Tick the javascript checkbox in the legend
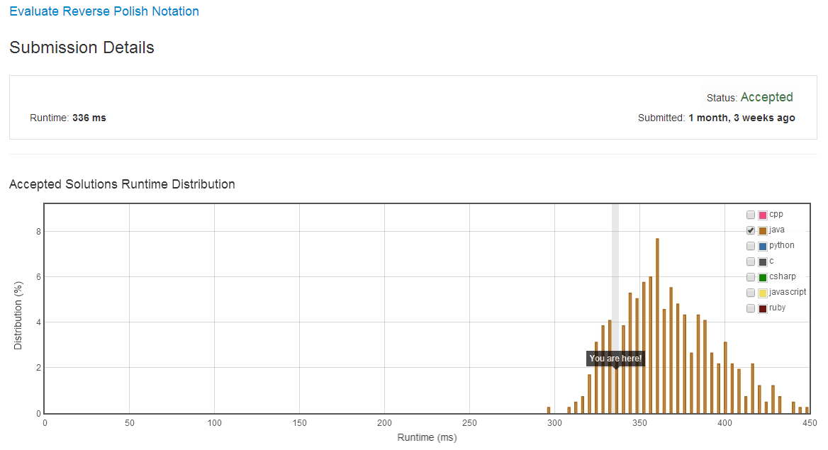828x450 pixels. (x=750, y=293)
